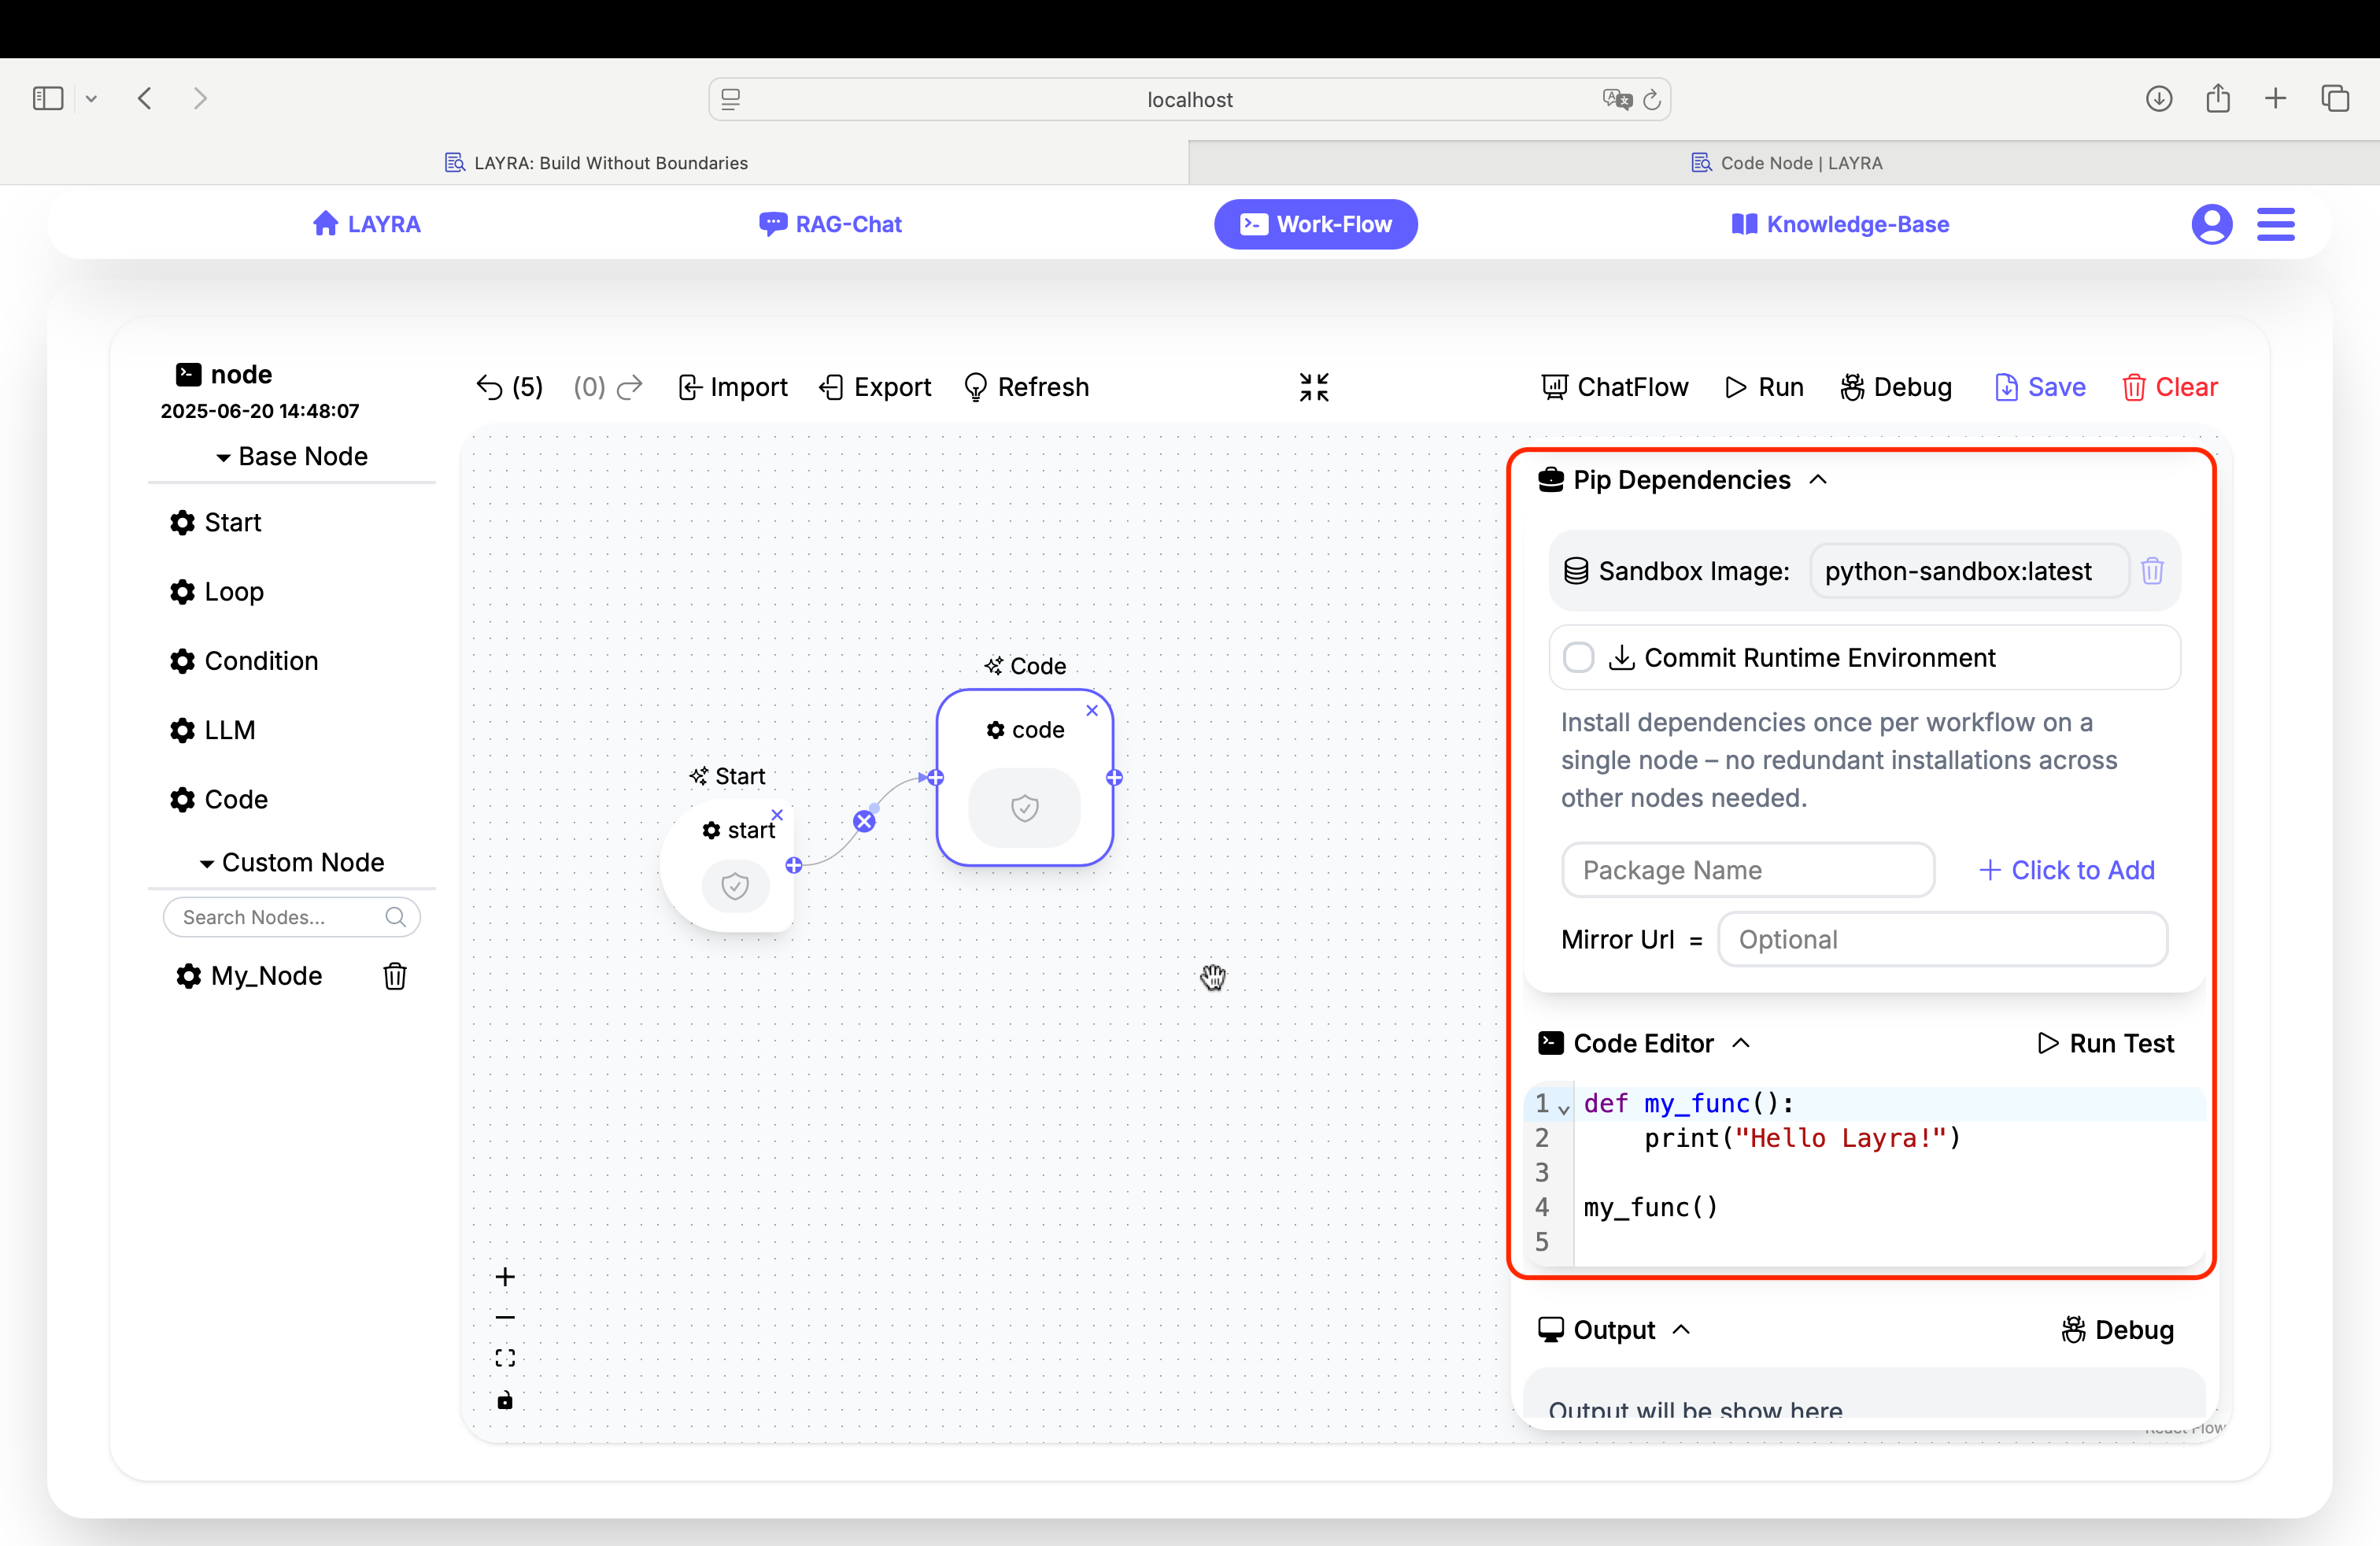Refresh the workflow canvas
The image size is (2380, 1546).
[x=1026, y=387]
